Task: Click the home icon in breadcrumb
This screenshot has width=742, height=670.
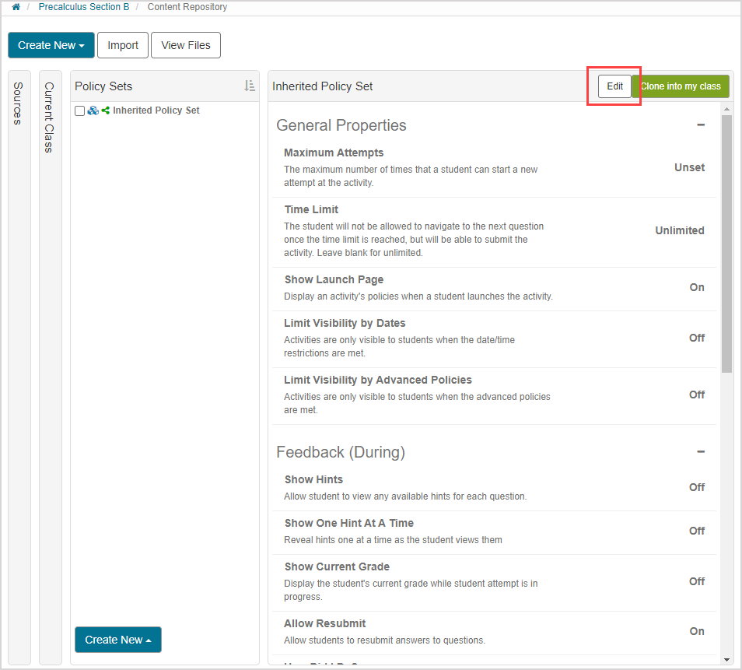Action: pos(16,7)
